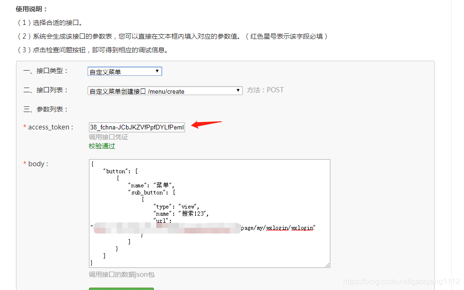464x290 pixels.
Task: Open the 接口类型 dropdown showing 自定义菜单
Action: [125, 71]
